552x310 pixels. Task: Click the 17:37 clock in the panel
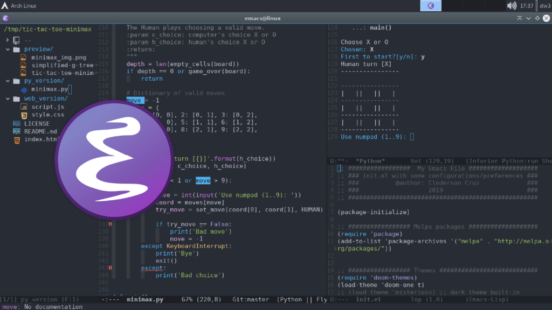coord(527,5)
